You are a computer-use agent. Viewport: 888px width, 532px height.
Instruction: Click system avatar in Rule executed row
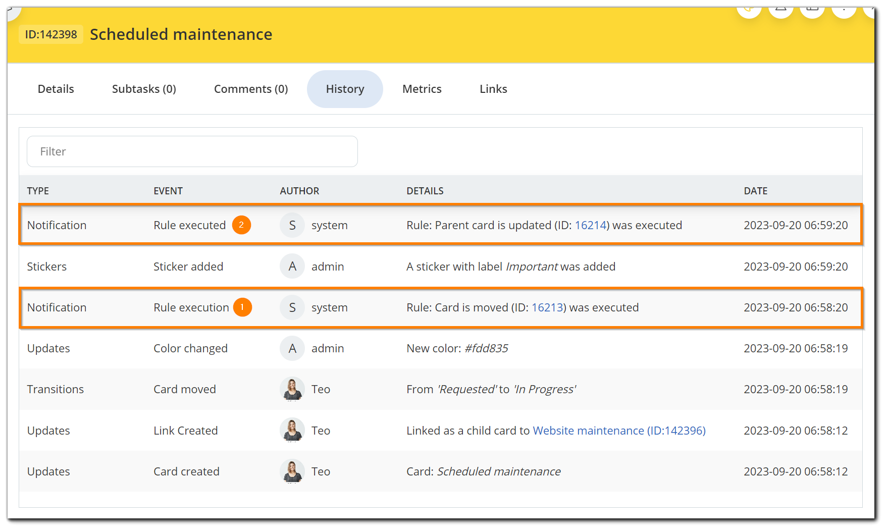292,225
